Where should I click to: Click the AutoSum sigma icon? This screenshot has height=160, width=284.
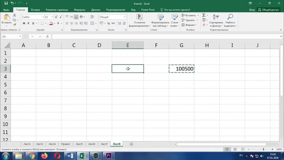(x=204, y=15)
